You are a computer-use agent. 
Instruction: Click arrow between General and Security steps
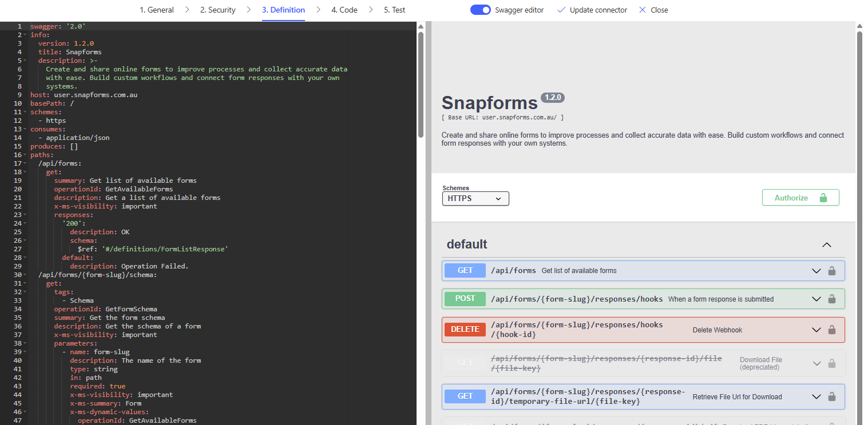pyautogui.click(x=187, y=10)
